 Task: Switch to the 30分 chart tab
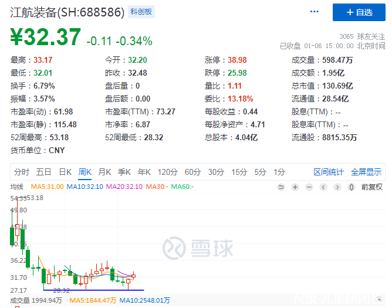click(216, 172)
